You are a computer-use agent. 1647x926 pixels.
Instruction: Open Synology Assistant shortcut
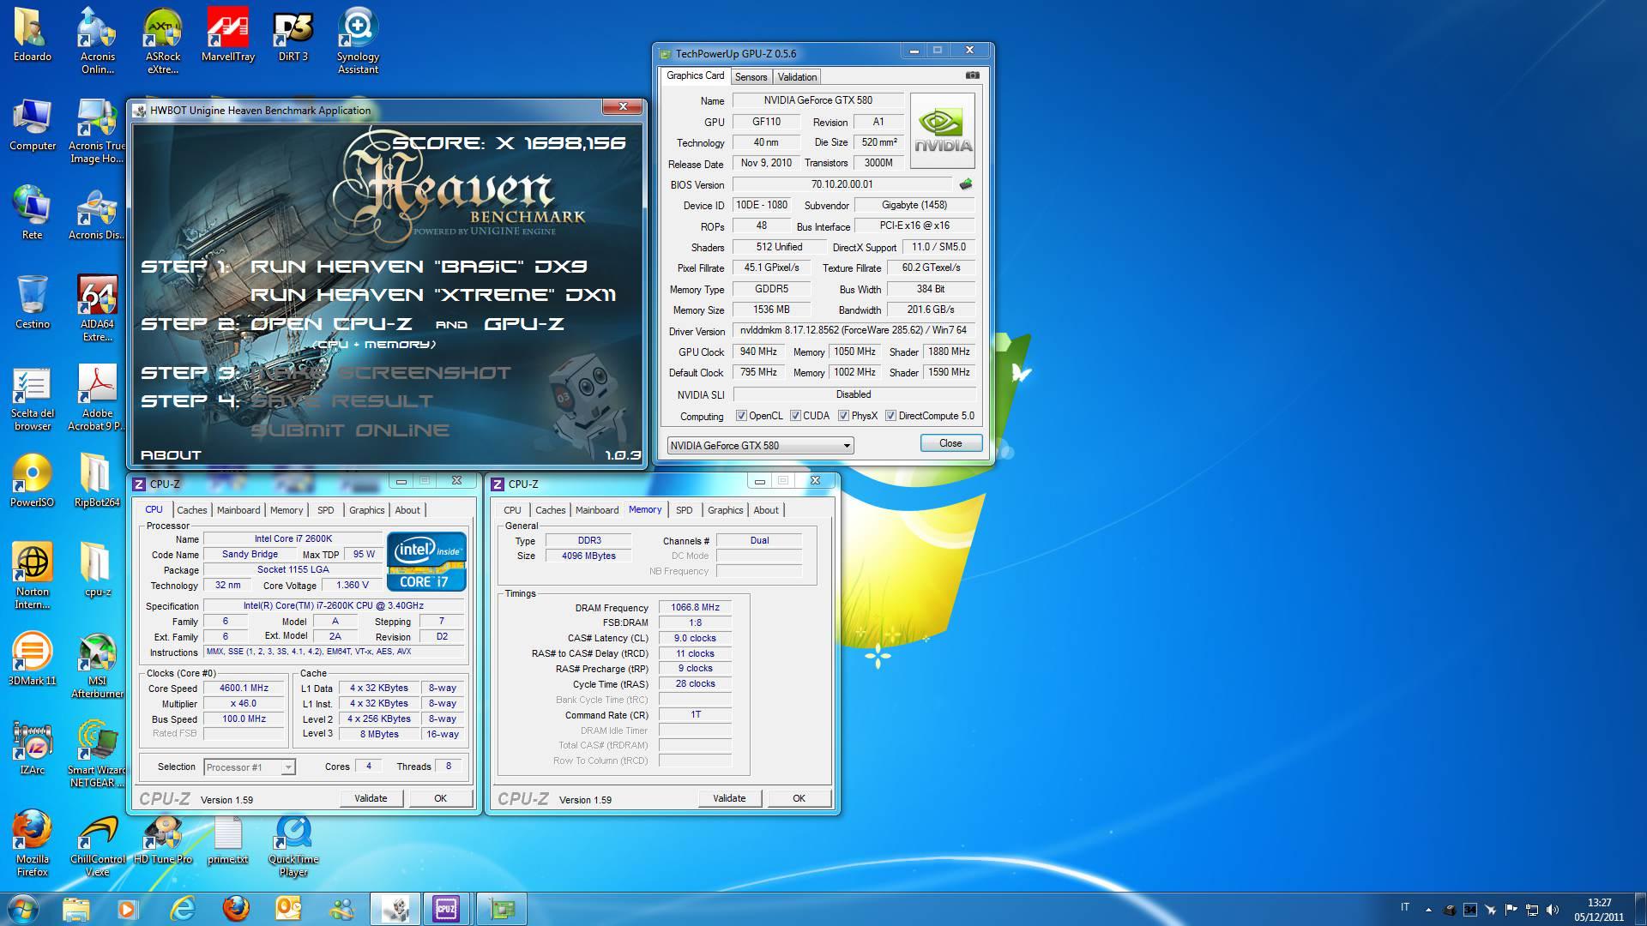(x=358, y=40)
